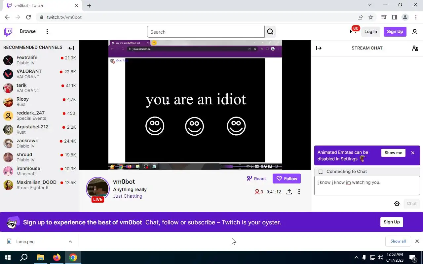423x264 pixels.
Task: Click the disabled Chat send button
Action: [412, 204]
